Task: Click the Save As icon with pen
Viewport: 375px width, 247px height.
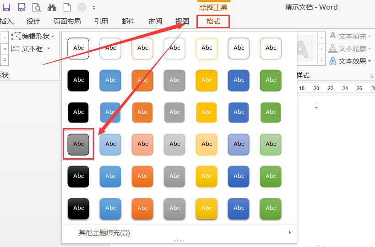Action: point(22,7)
